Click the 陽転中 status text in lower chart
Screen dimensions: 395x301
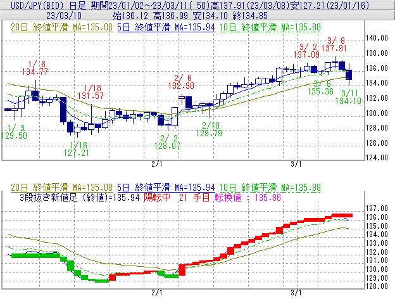point(157,198)
